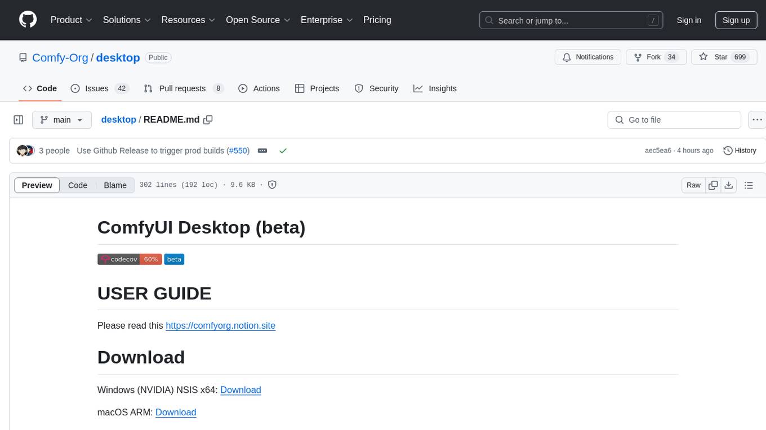The height and width of the screenshot is (430, 766).
Task: Copy the README.md file path
Action: [x=208, y=119]
